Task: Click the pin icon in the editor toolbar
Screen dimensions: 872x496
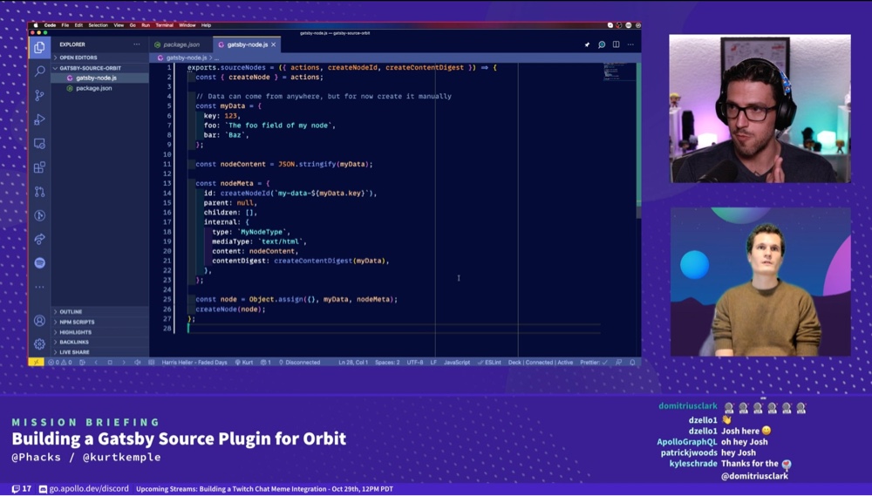Action: tap(587, 44)
